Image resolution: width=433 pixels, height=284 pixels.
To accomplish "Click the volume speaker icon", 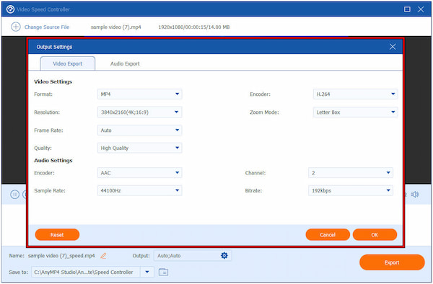I will click(x=415, y=195).
